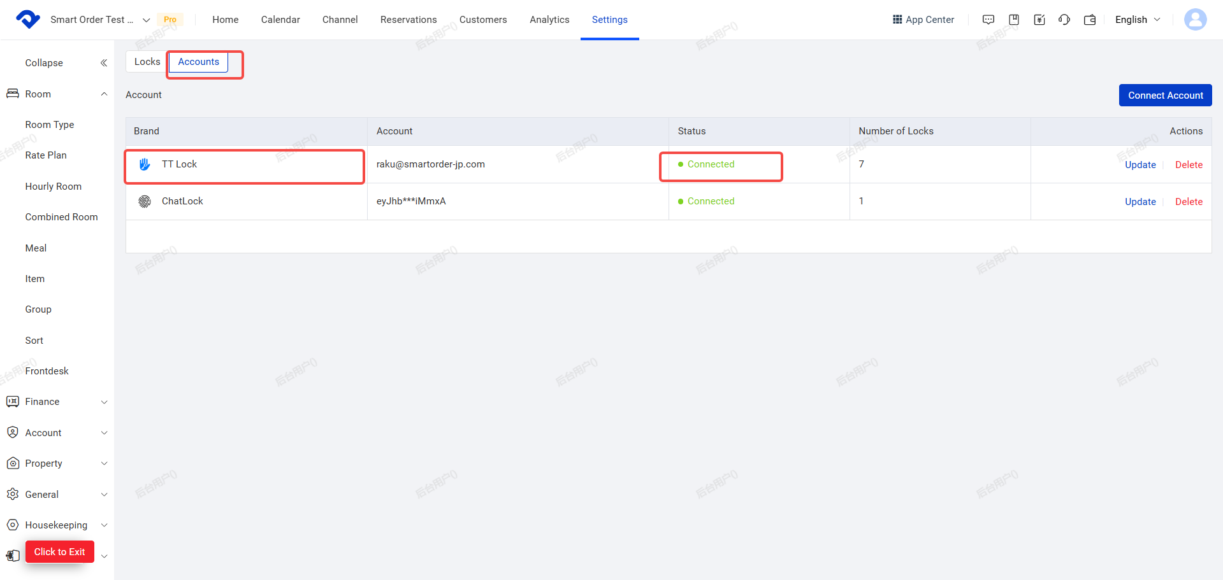Open the Reservations menu
Screen dimensions: 1223x580
[409, 20]
